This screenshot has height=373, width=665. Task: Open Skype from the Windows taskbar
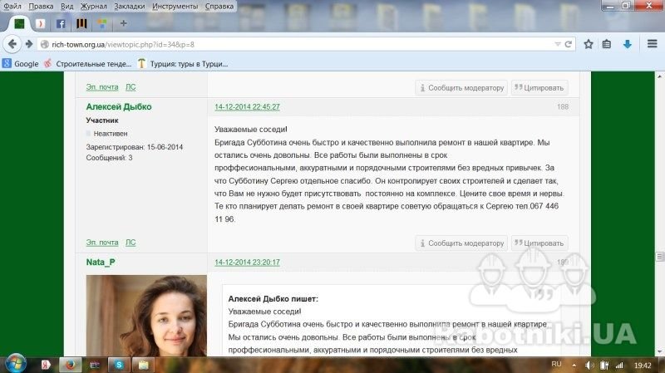coord(118,364)
